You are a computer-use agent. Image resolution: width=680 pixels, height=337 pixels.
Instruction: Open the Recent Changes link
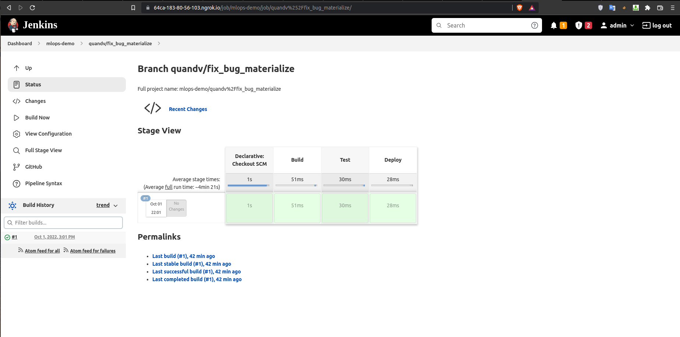tap(188, 109)
